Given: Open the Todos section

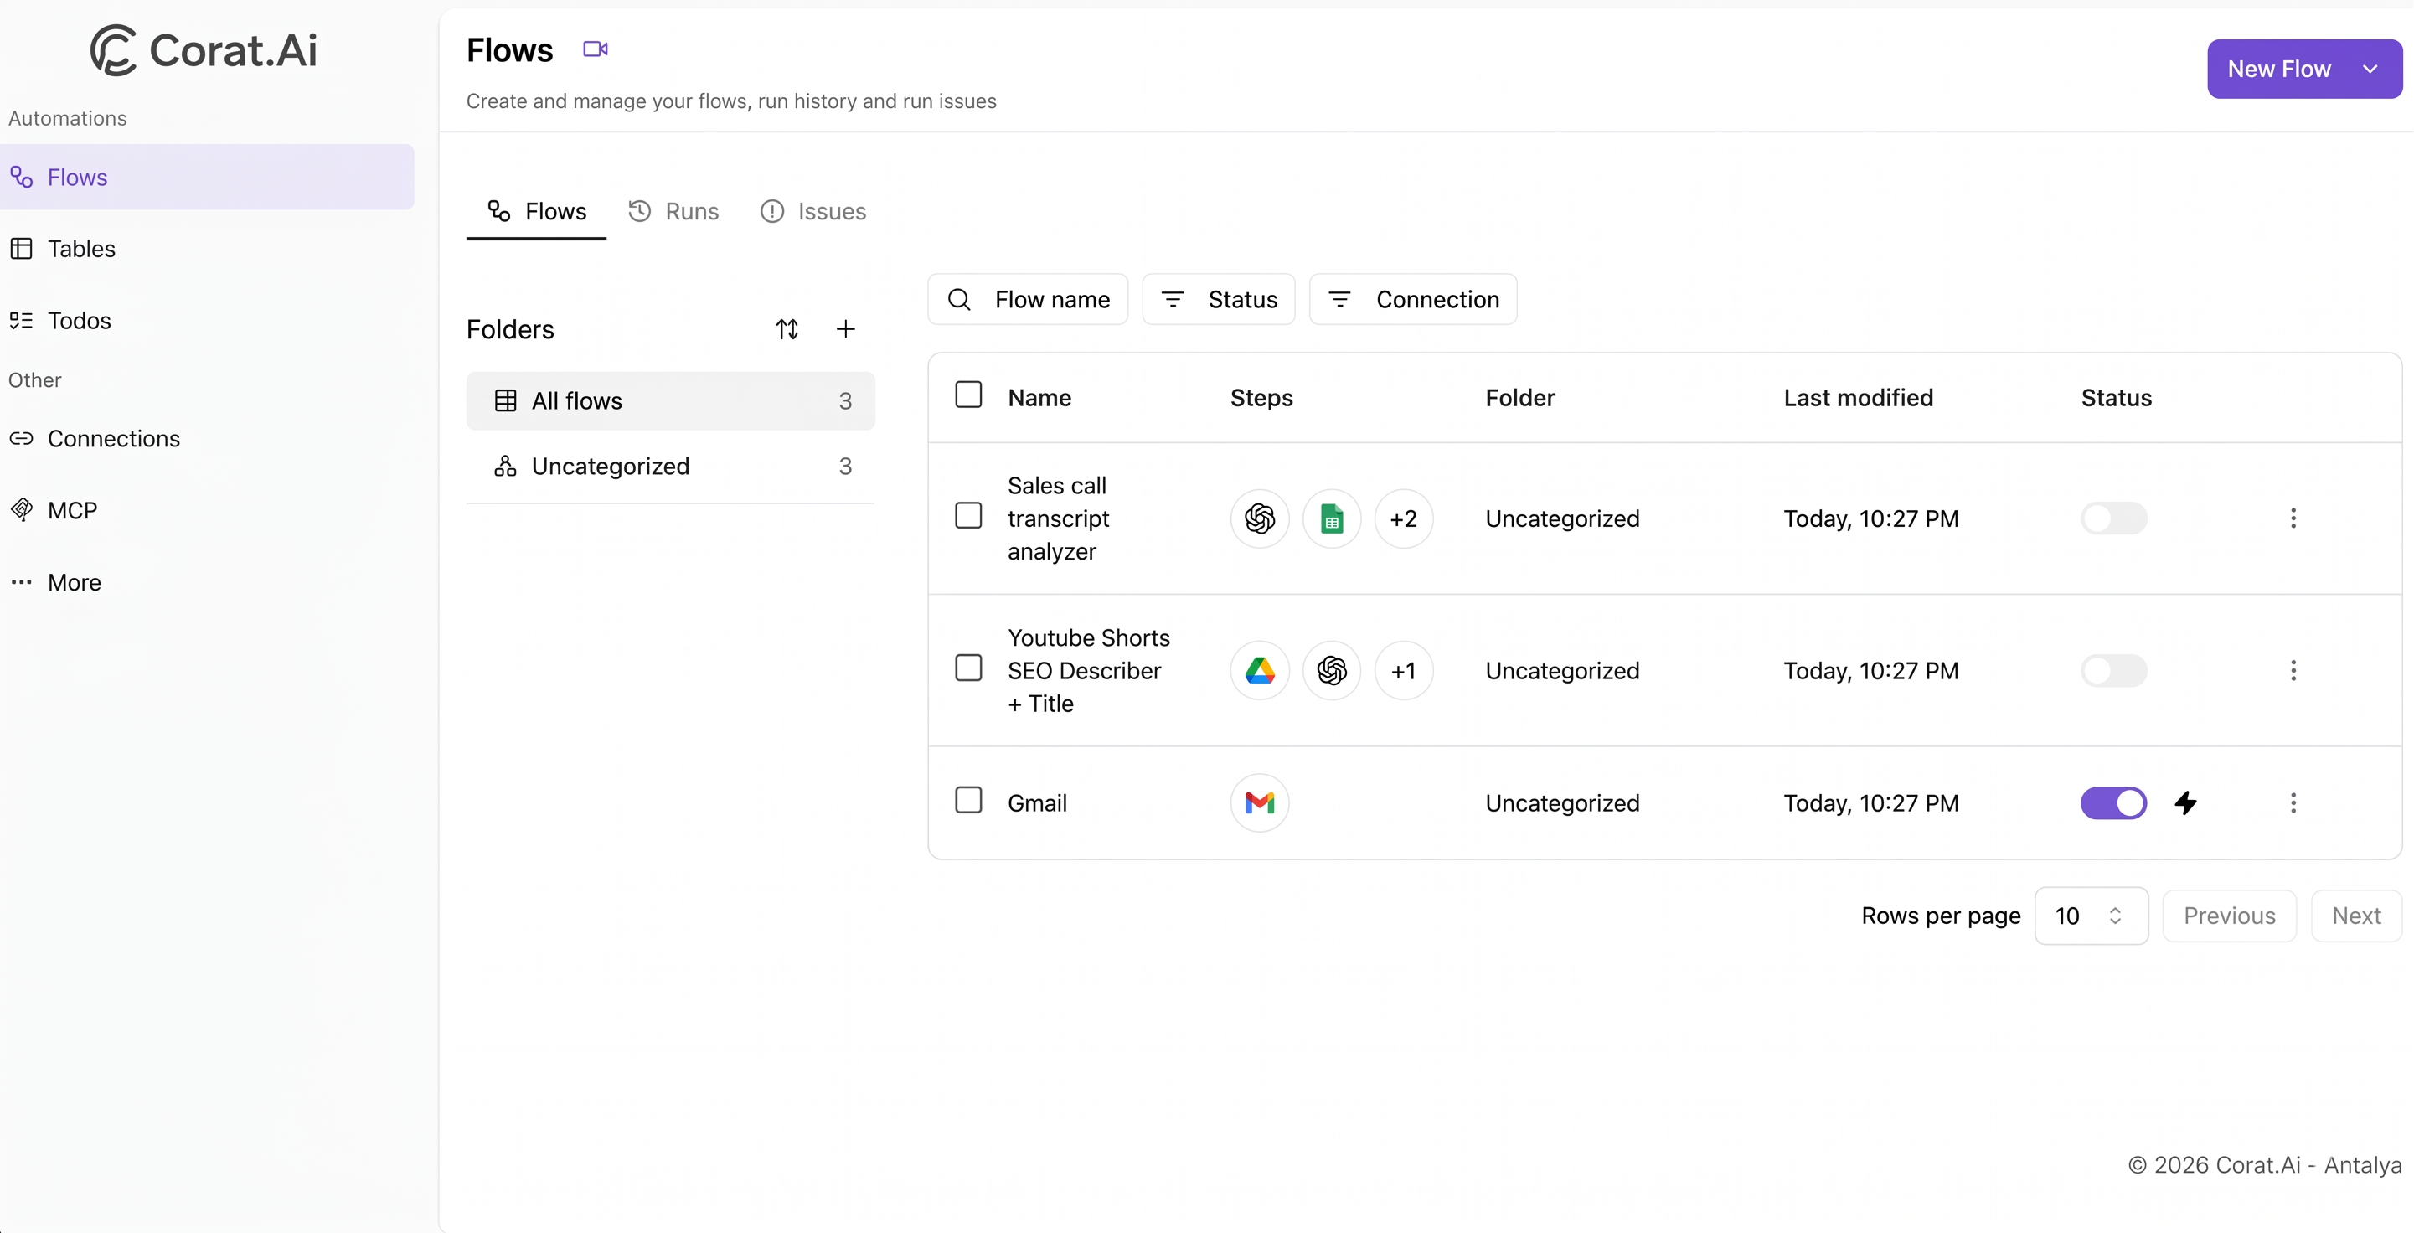Looking at the screenshot, I should click(79, 321).
